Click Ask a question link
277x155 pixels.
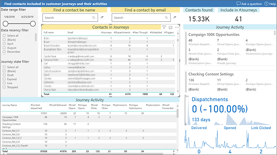249,4
